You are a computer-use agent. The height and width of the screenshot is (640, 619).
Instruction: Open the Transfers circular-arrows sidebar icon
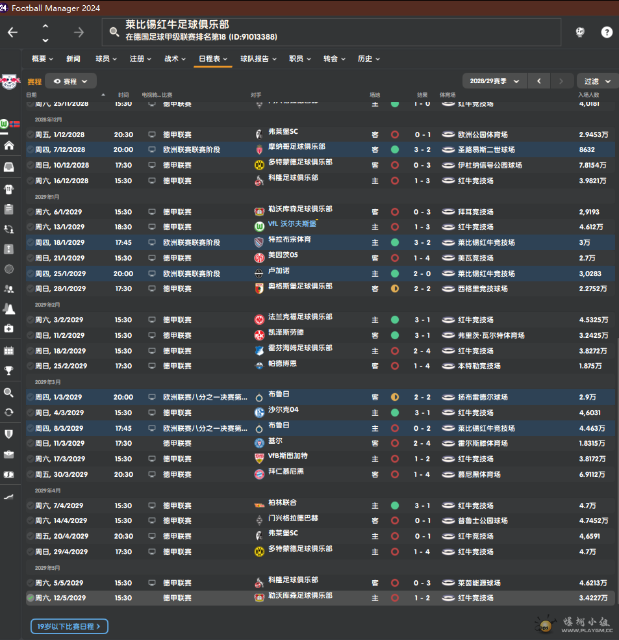pos(9,412)
